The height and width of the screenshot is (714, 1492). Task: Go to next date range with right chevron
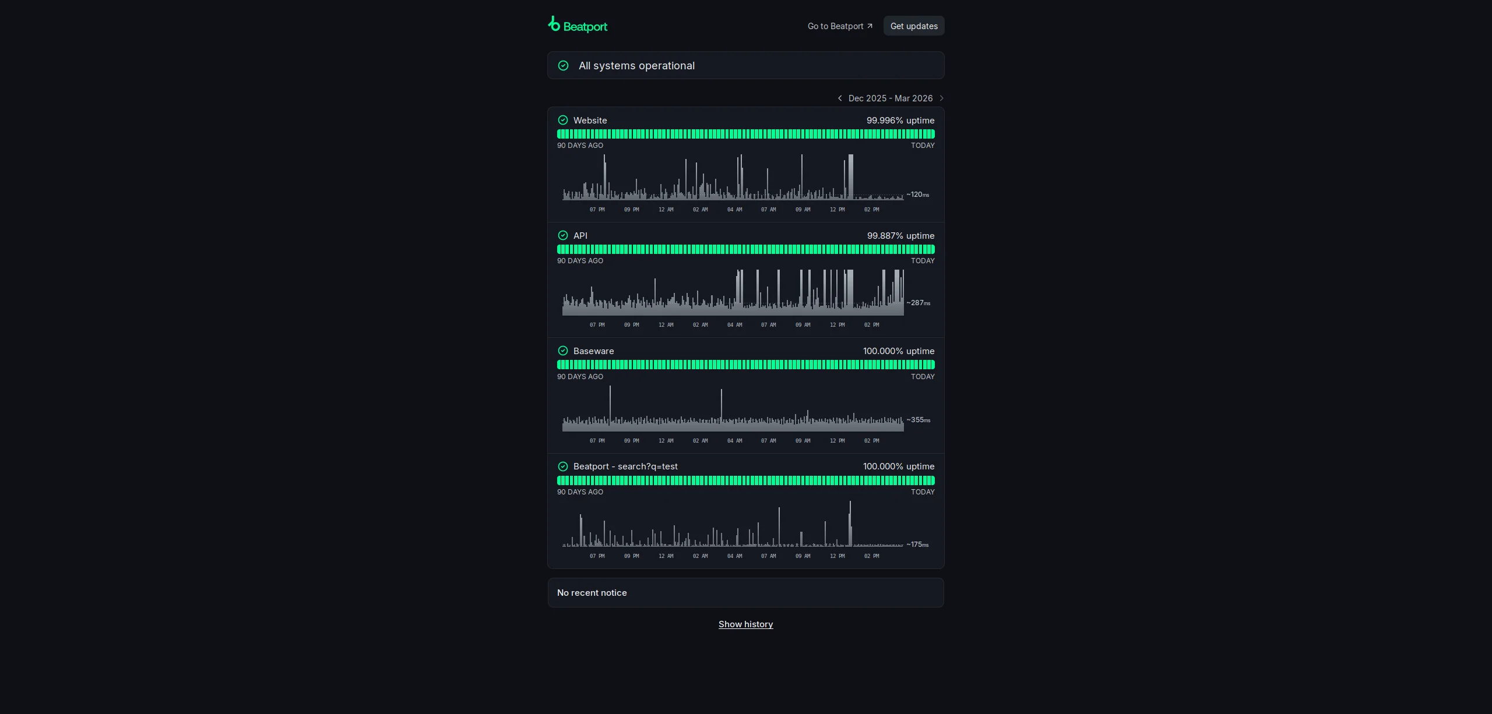click(941, 98)
